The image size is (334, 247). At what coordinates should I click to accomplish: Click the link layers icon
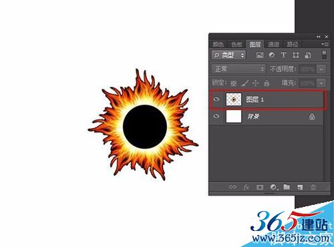[232, 187]
